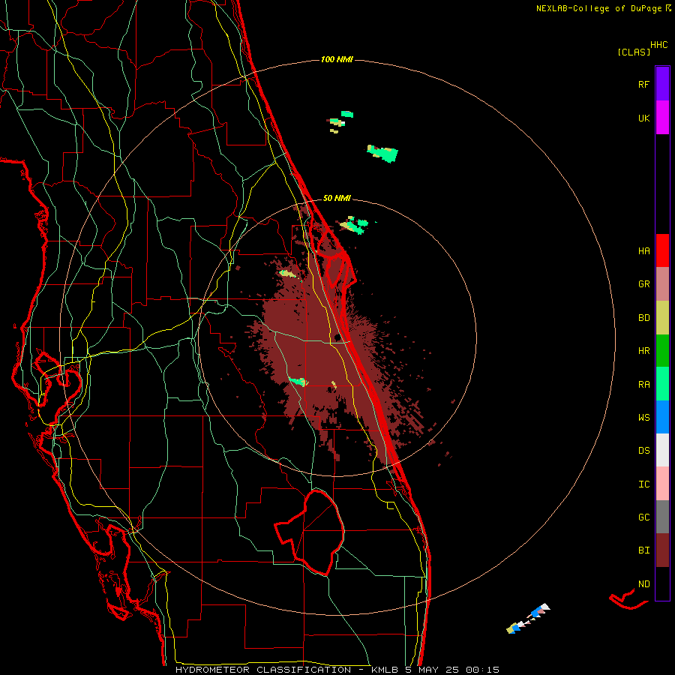
Task: Click the BI legend label
Action: (643, 550)
